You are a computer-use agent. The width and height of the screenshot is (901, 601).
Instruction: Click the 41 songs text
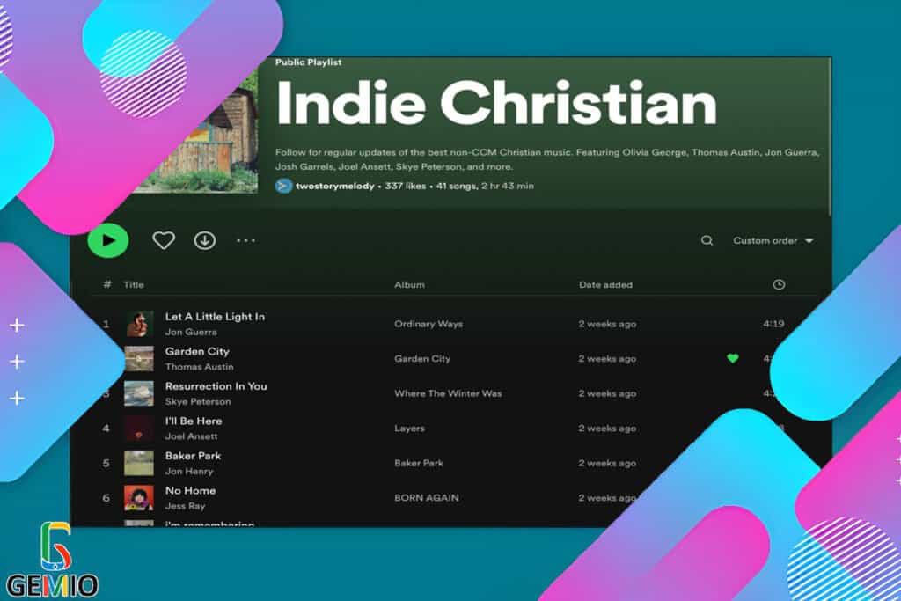[457, 186]
